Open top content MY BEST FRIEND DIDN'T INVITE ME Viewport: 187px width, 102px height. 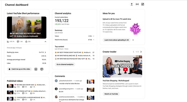(73, 52)
